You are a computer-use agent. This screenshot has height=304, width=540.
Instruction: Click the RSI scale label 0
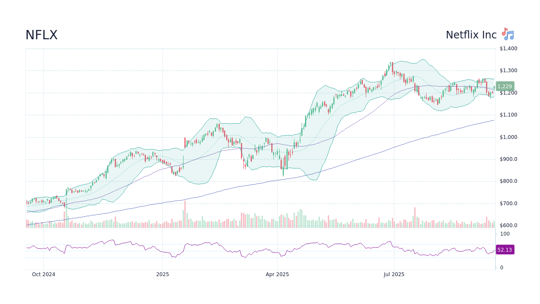pos(502,268)
